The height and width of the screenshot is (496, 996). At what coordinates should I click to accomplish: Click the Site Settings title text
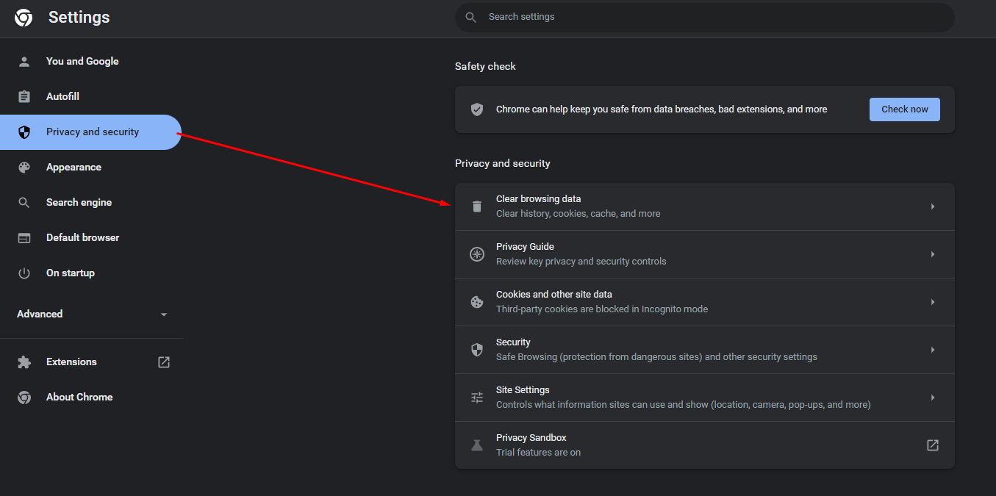tap(523, 390)
